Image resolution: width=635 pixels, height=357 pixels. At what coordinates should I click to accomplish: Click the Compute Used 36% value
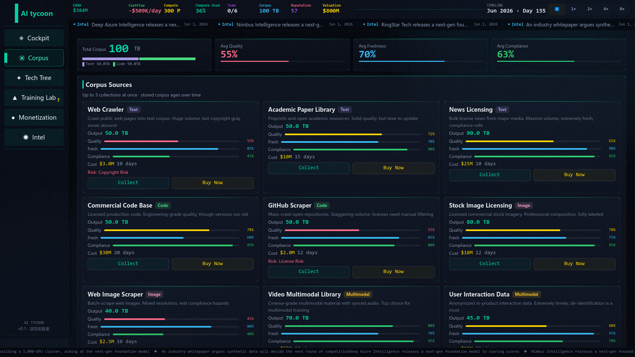(201, 11)
